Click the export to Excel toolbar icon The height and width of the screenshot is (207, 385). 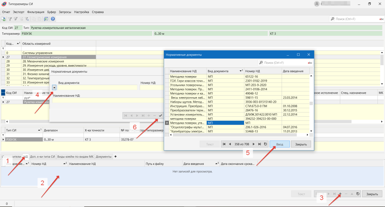3,19
